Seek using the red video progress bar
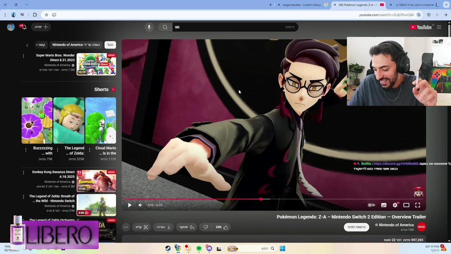This screenshot has width=451, height=254. click(x=274, y=199)
